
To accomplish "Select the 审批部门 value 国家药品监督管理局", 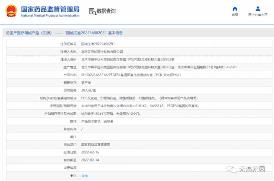I will (96, 144).
